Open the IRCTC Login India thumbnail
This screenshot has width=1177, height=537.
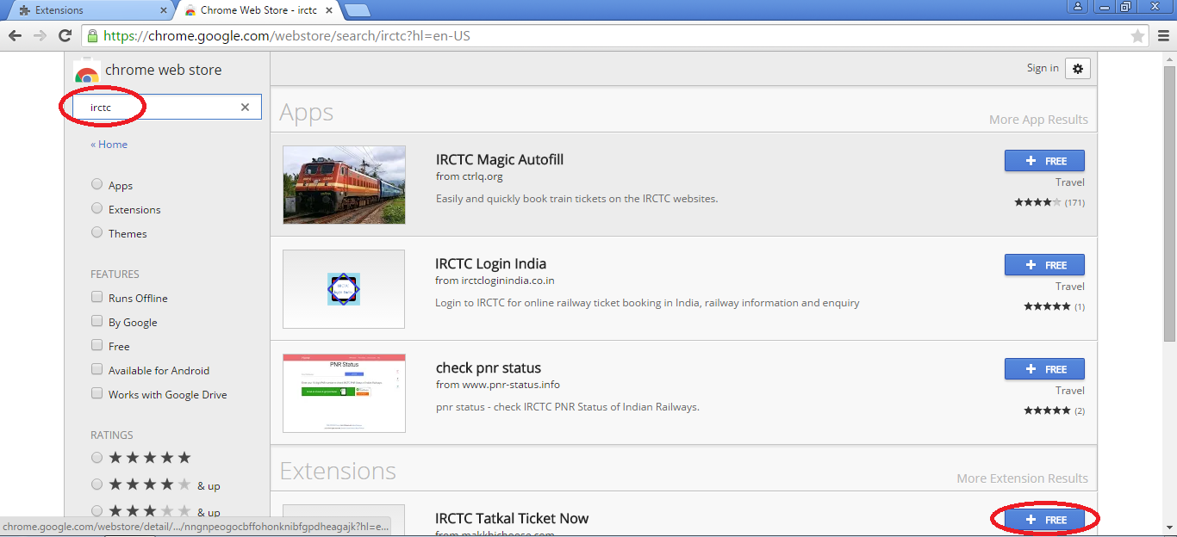click(x=344, y=289)
